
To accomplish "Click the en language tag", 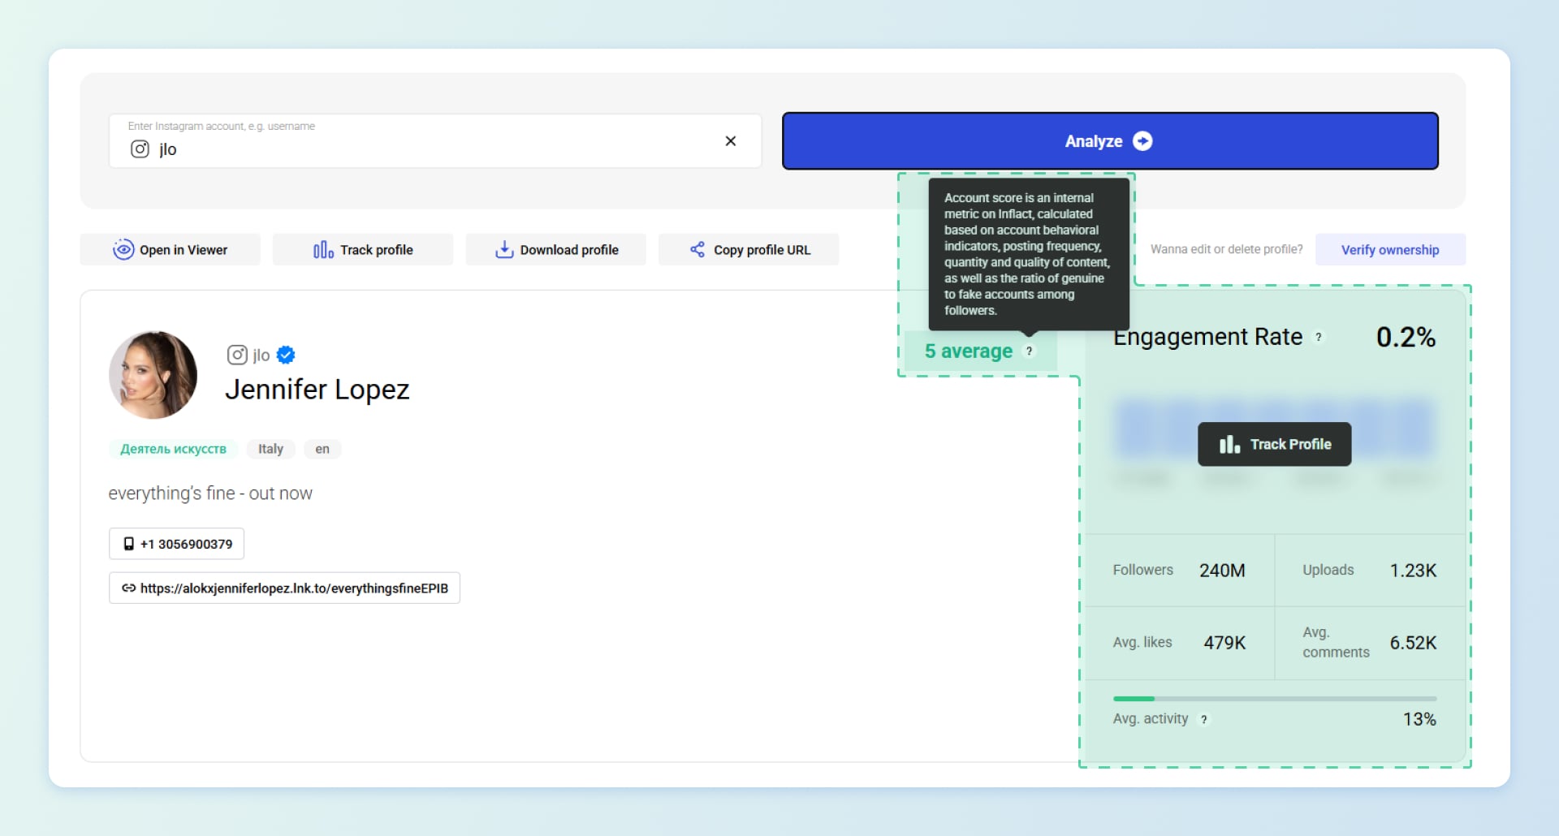I will [x=322, y=449].
